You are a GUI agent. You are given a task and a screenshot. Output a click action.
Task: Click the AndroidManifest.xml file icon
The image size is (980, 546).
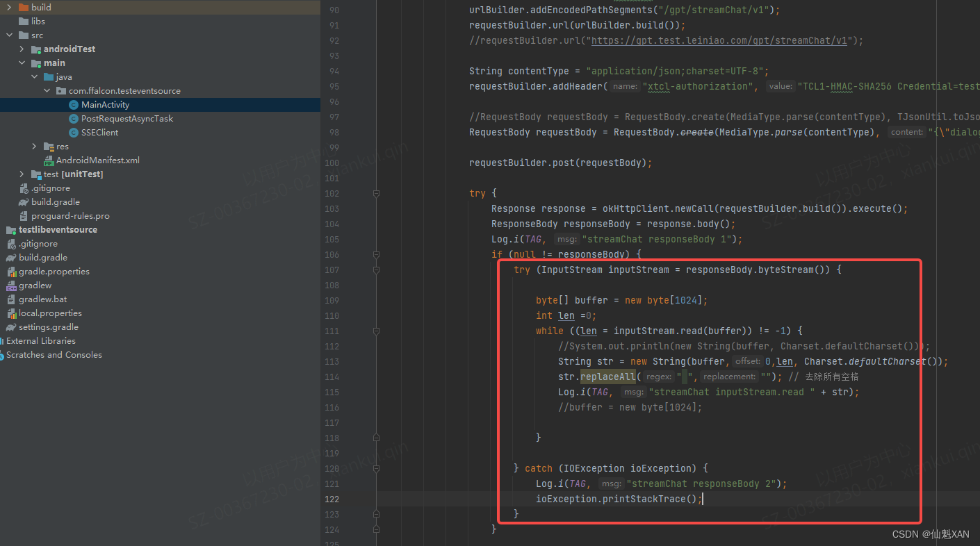pyautogui.click(x=49, y=160)
